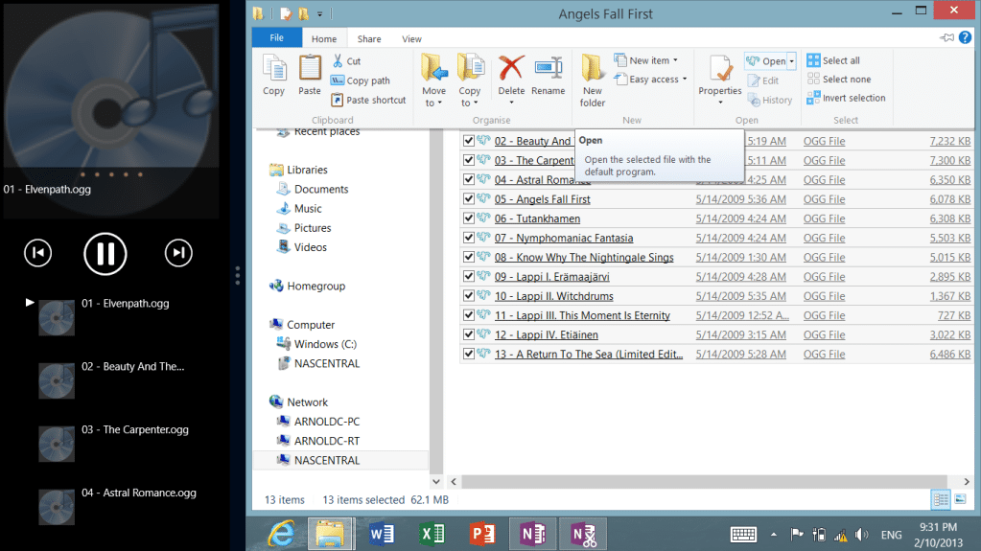Uncheck the 02 - Beauty And file
981x551 pixels.
pyautogui.click(x=468, y=141)
